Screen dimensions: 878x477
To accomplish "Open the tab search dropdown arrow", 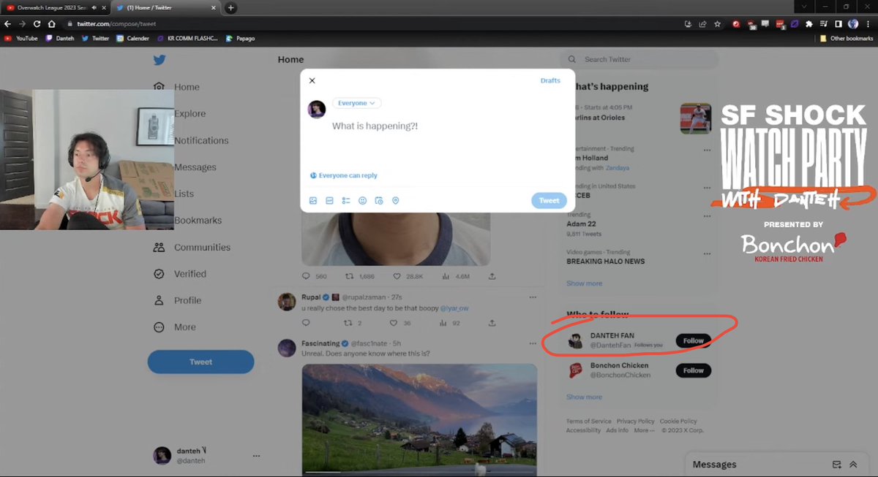I will pos(804,7).
